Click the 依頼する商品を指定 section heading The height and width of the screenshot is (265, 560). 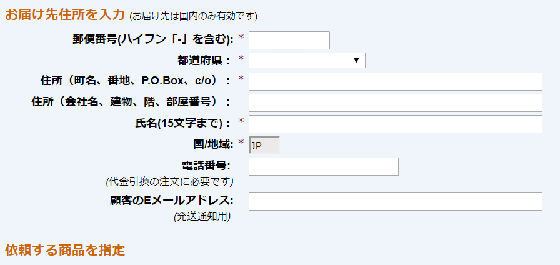65,251
